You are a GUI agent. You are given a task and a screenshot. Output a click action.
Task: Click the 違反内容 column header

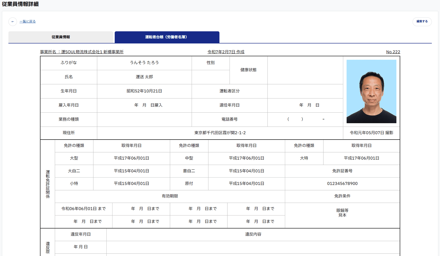click(253, 234)
